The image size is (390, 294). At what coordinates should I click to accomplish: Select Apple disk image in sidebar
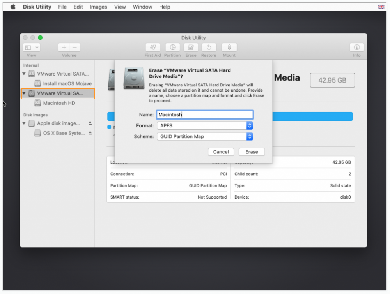(58, 123)
